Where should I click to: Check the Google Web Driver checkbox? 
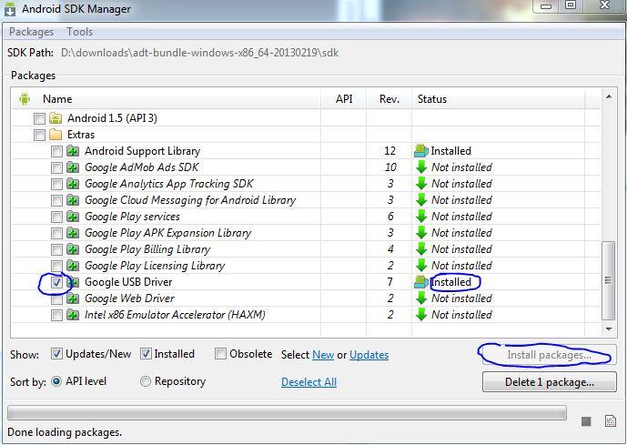(x=56, y=299)
